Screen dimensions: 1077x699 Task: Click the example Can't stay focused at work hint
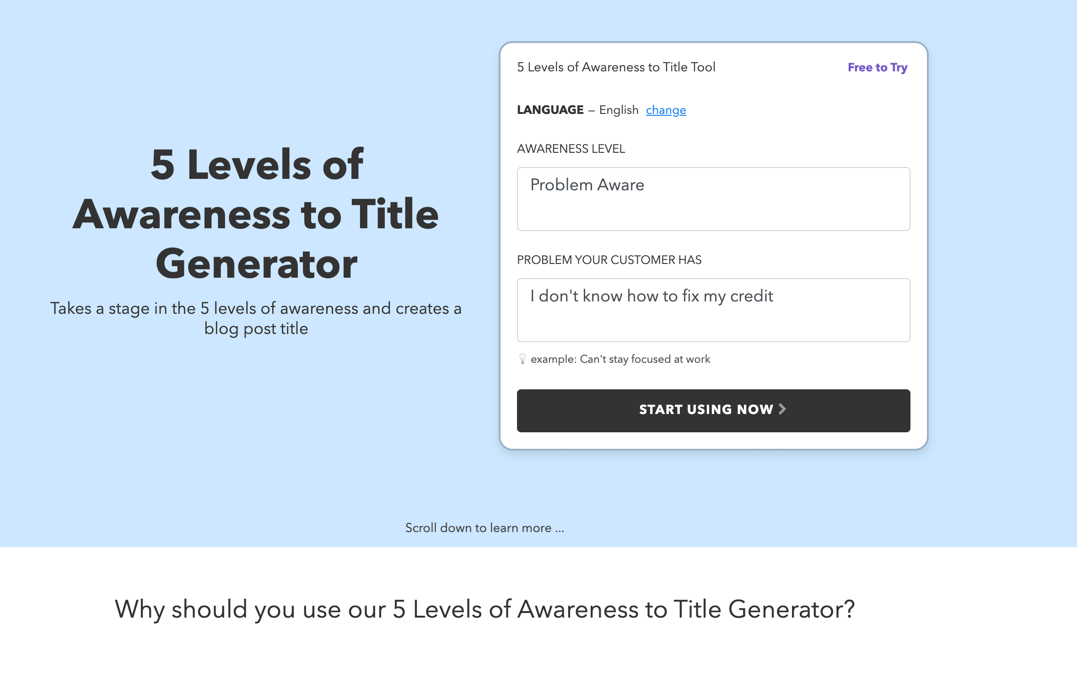(x=620, y=359)
